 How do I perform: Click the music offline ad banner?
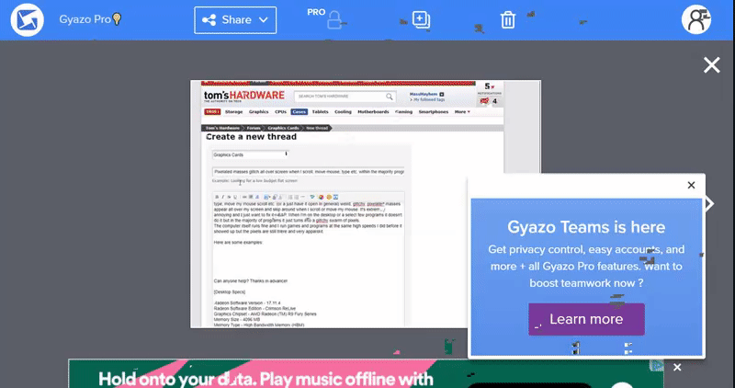click(x=366, y=374)
